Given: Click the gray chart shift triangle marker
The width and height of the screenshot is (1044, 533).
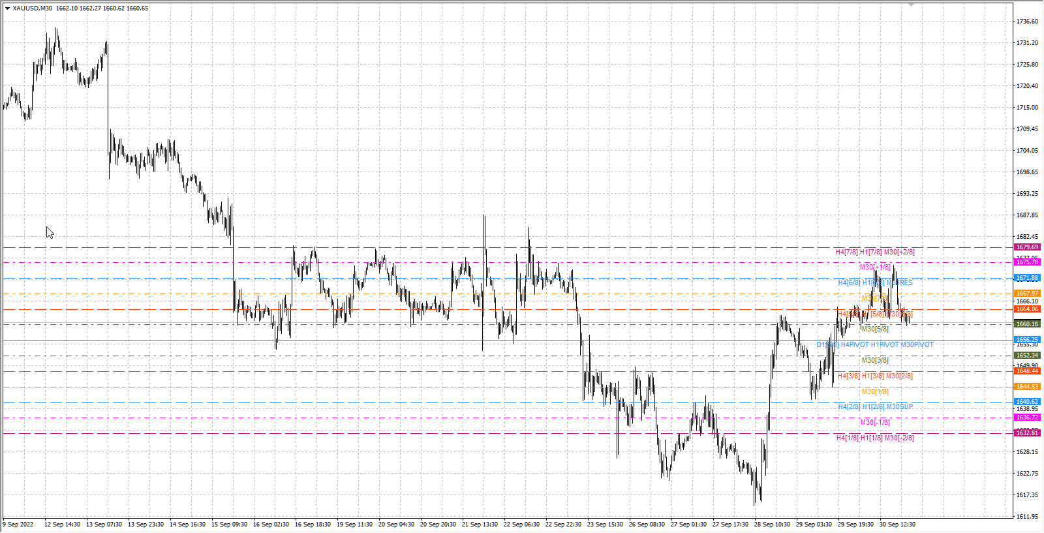Looking at the screenshot, I should point(912,5).
